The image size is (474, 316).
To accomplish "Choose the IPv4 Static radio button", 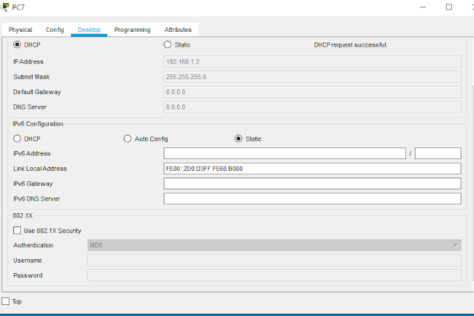I will [x=167, y=44].
